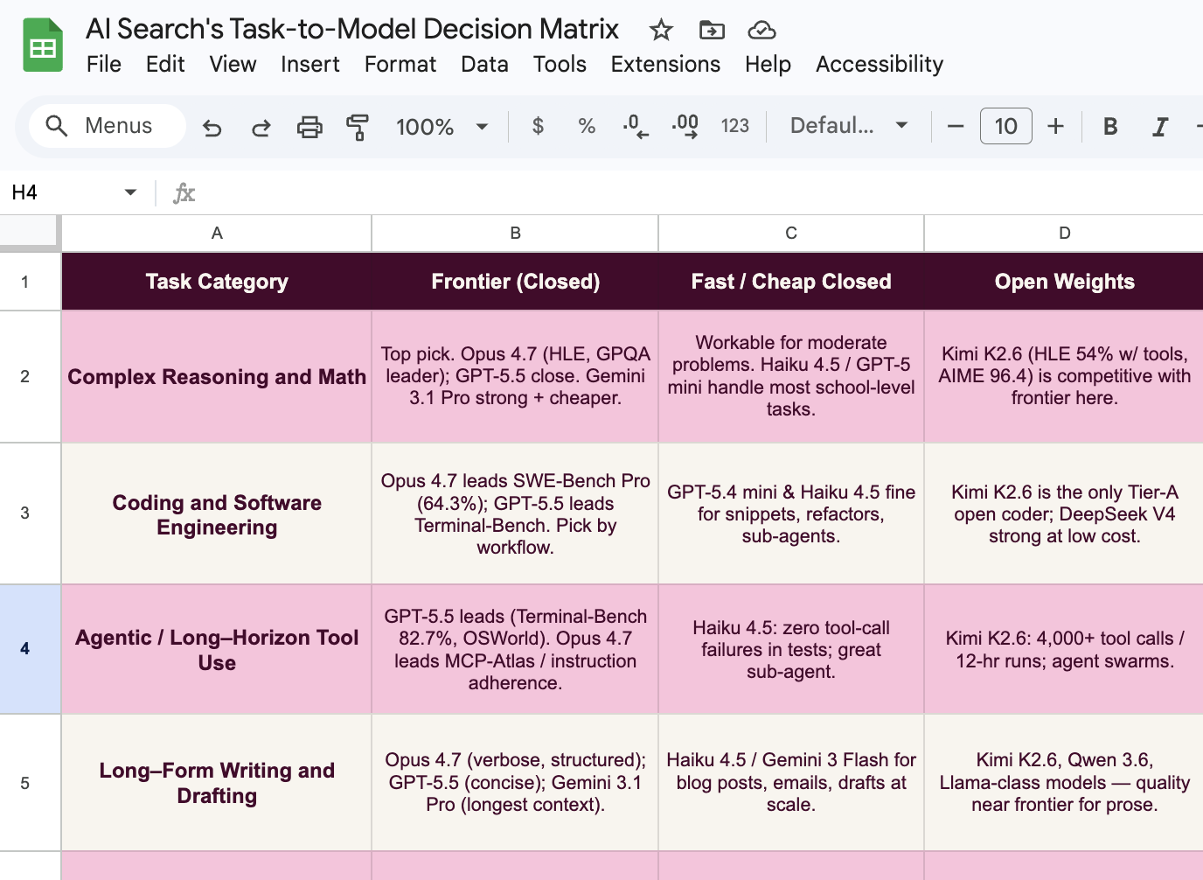Click the Frontier (Closed) header cell
The width and height of the screenshot is (1203, 880).
(x=515, y=282)
